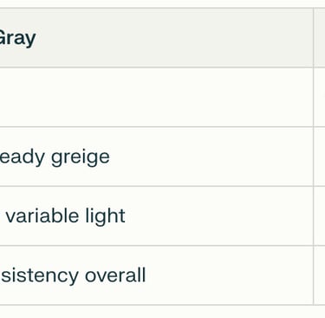
Task: Click the border line under the Gray header row
Action: click(x=156, y=67)
